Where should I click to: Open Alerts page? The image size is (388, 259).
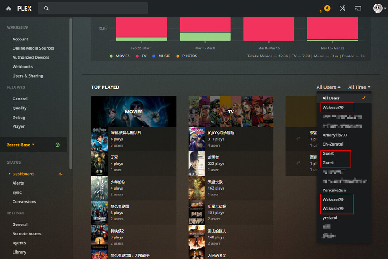click(x=18, y=183)
